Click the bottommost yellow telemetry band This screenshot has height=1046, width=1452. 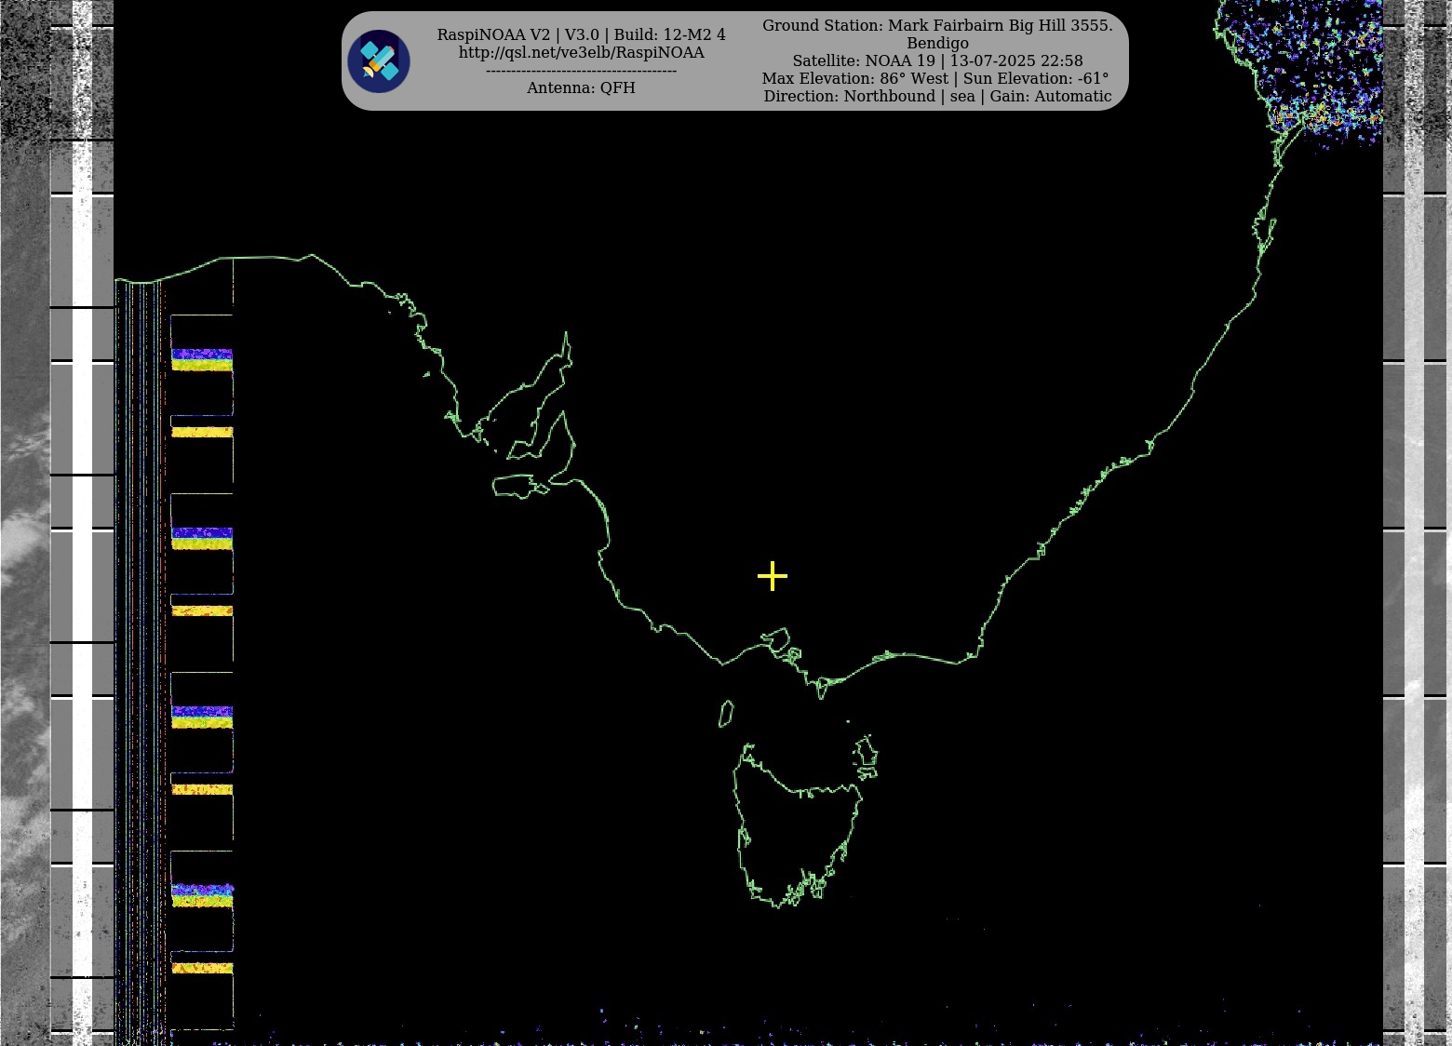point(202,969)
